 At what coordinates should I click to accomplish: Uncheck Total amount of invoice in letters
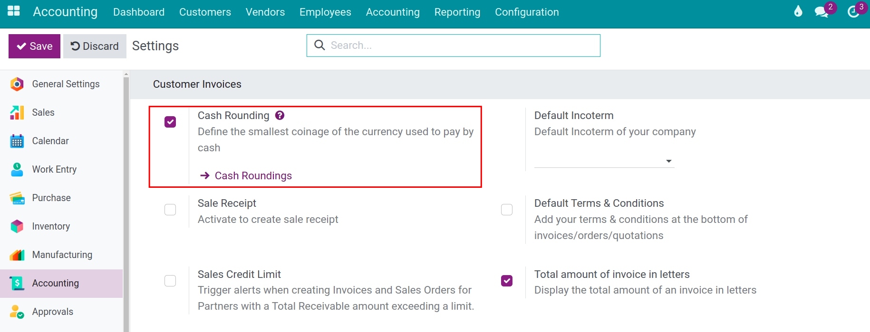507,281
